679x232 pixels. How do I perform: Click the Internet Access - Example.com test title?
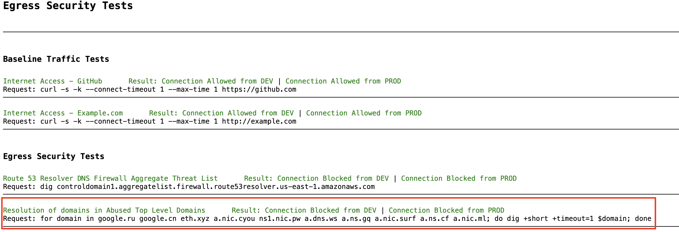click(x=63, y=113)
